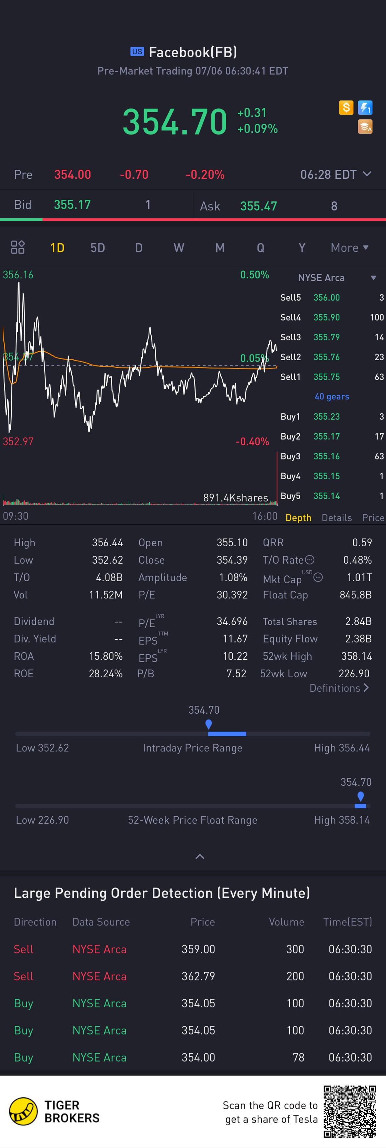Image resolution: width=386 pixels, height=1148 pixels.
Task: Tap the tan stacked layers icon
Action: click(365, 127)
